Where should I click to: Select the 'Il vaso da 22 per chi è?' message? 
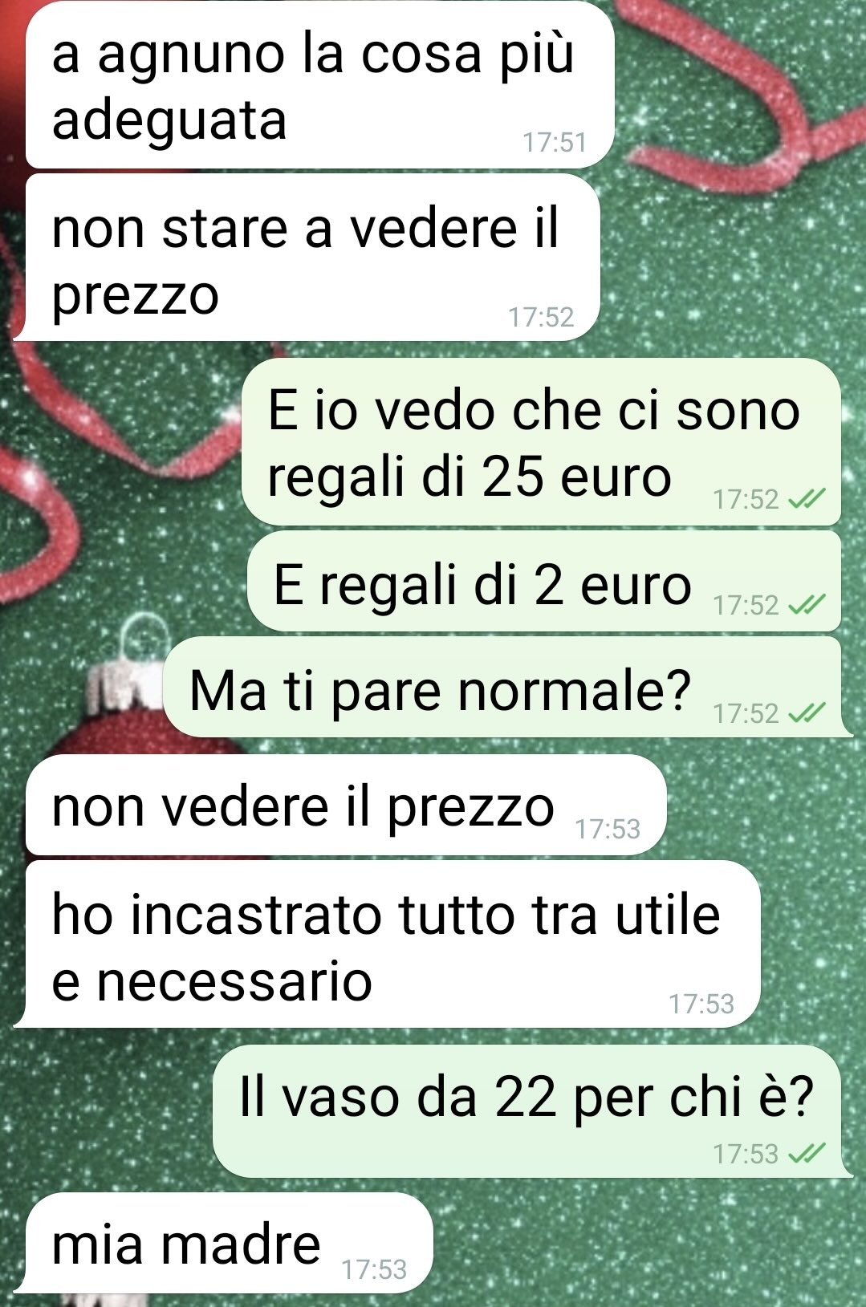click(x=531, y=1111)
